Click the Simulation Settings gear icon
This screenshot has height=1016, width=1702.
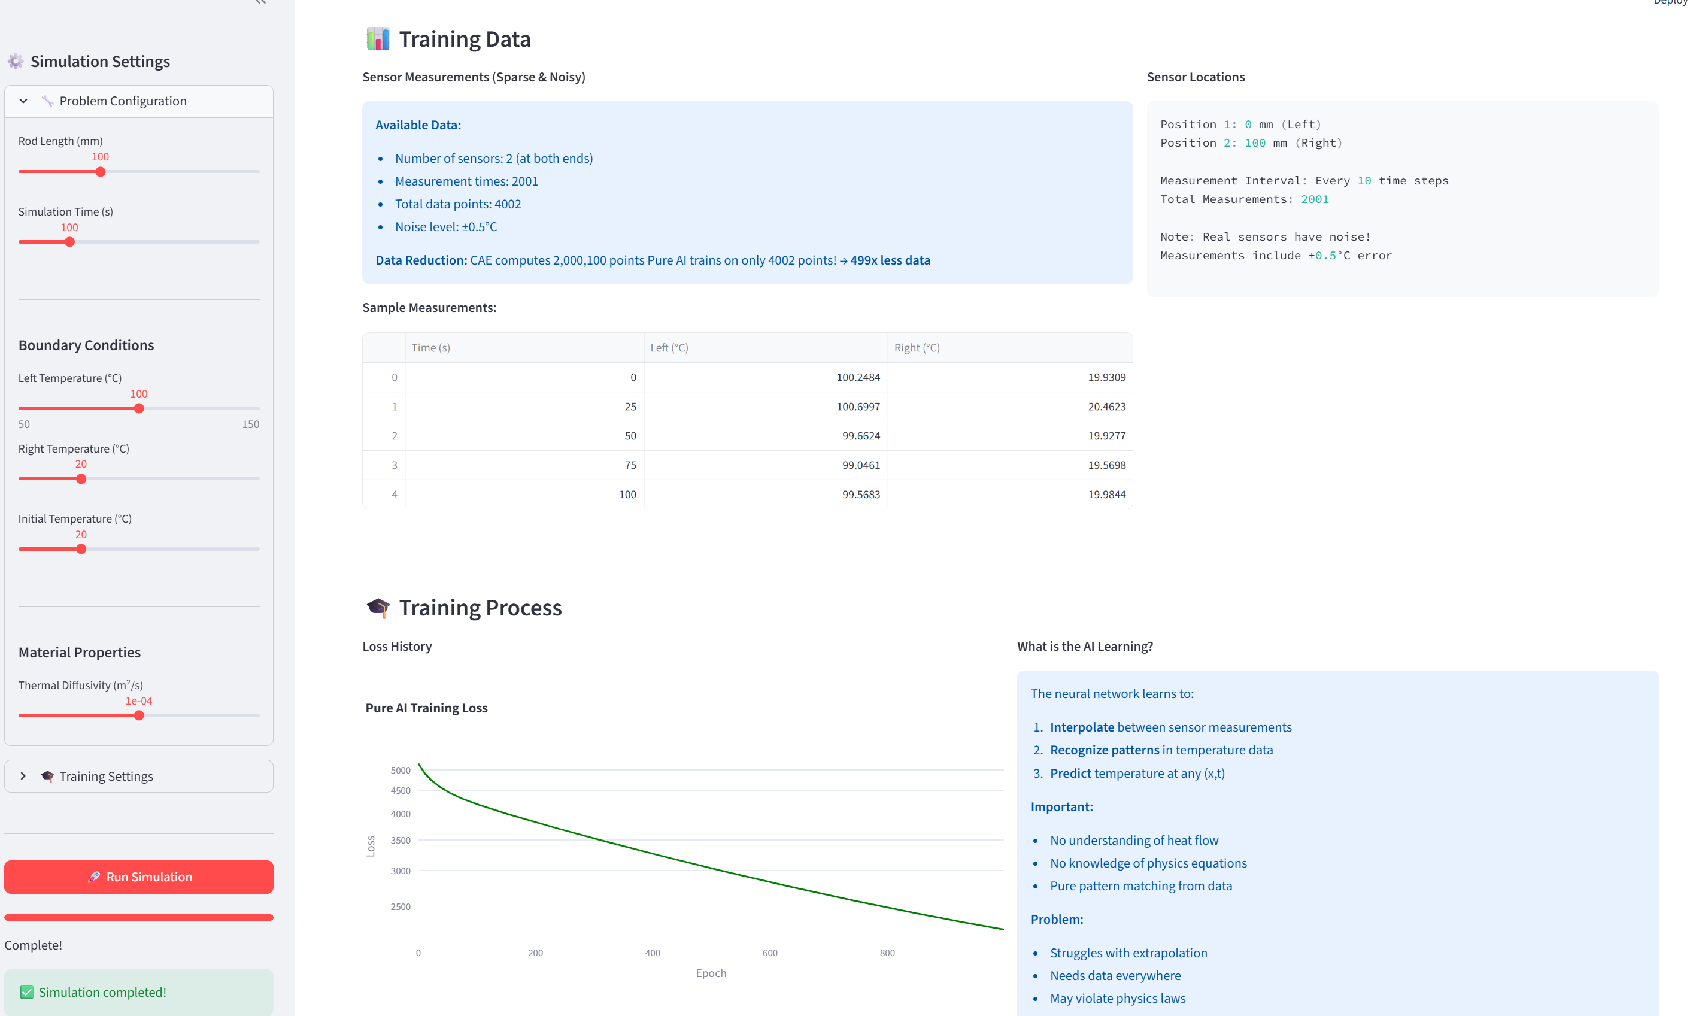15,62
